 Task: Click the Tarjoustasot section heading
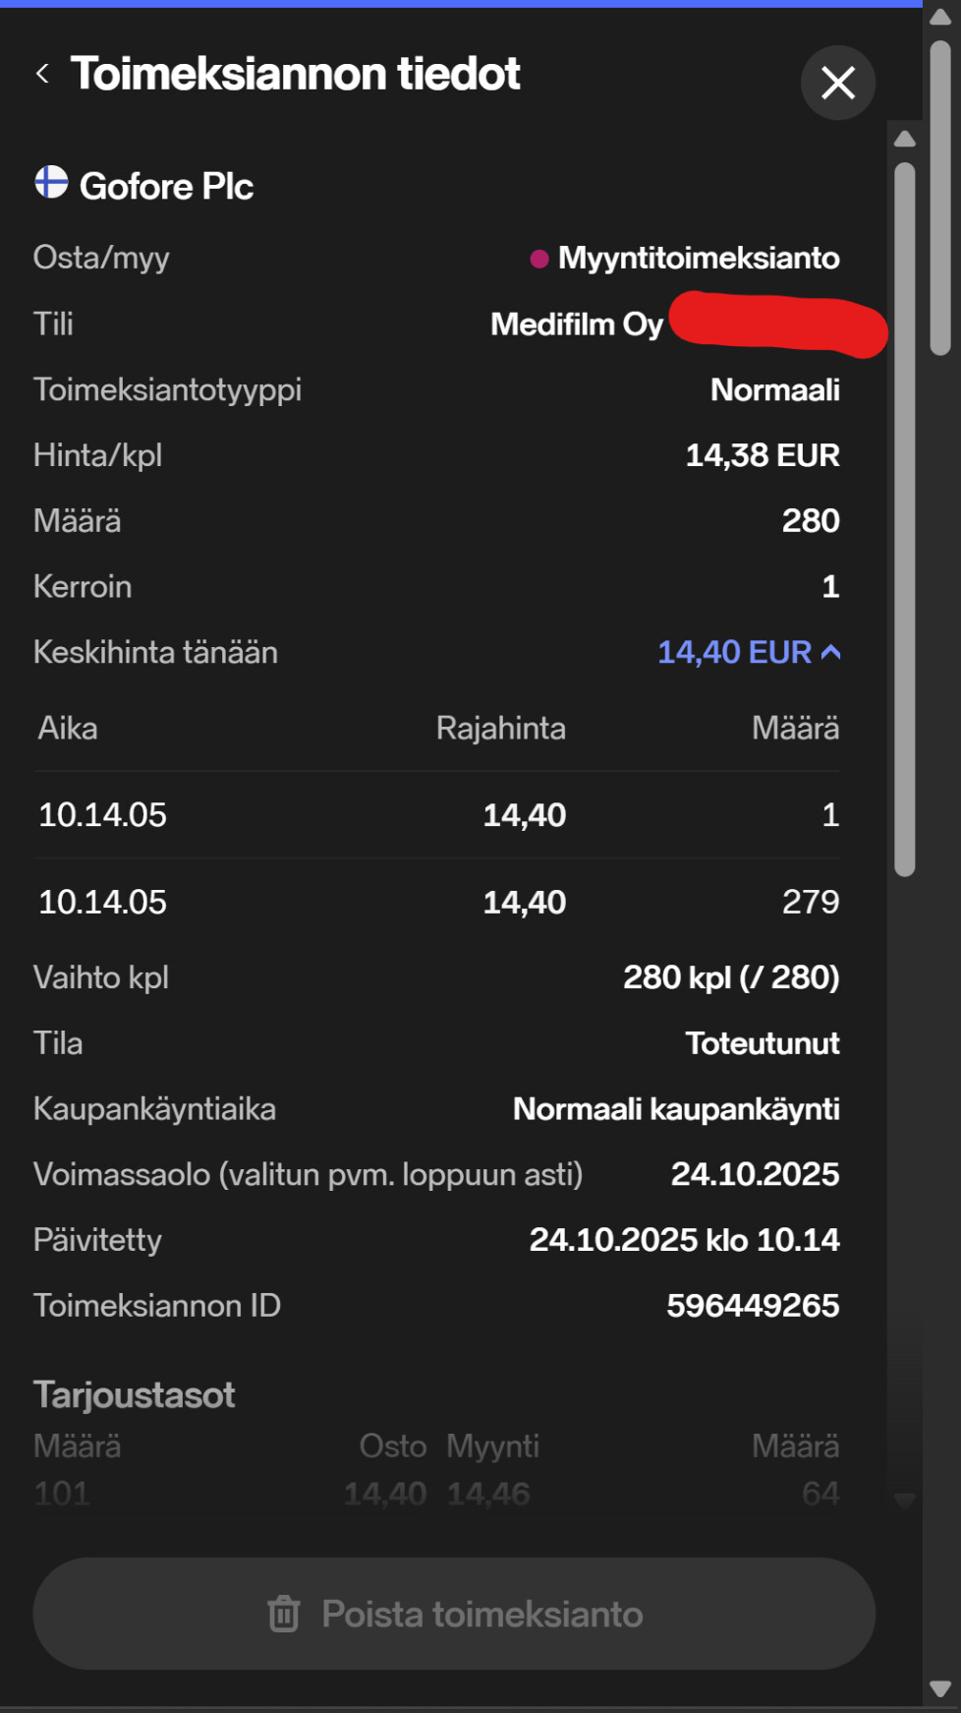click(135, 1394)
